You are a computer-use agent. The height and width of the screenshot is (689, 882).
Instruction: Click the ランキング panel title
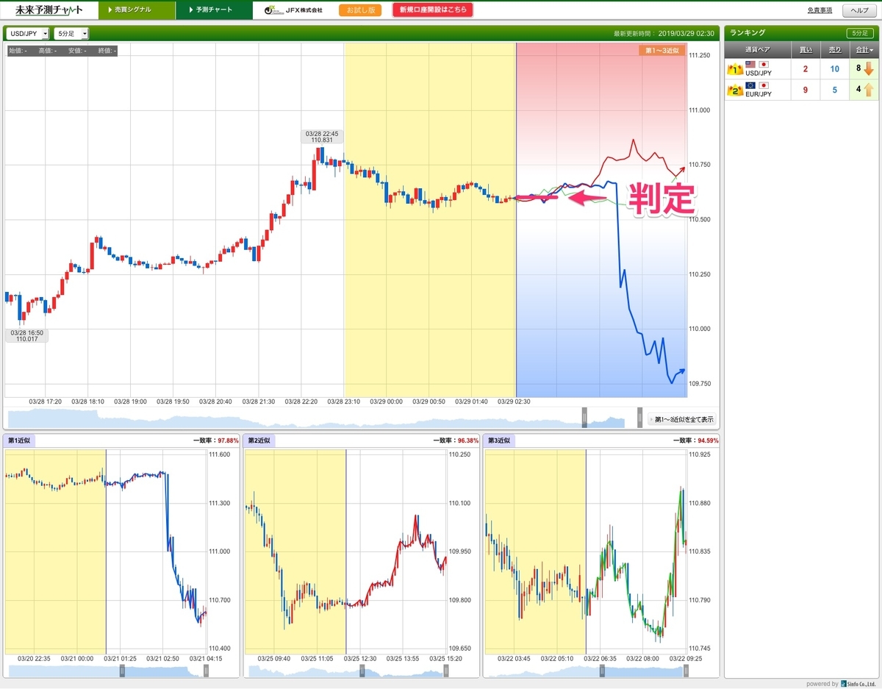tap(747, 33)
